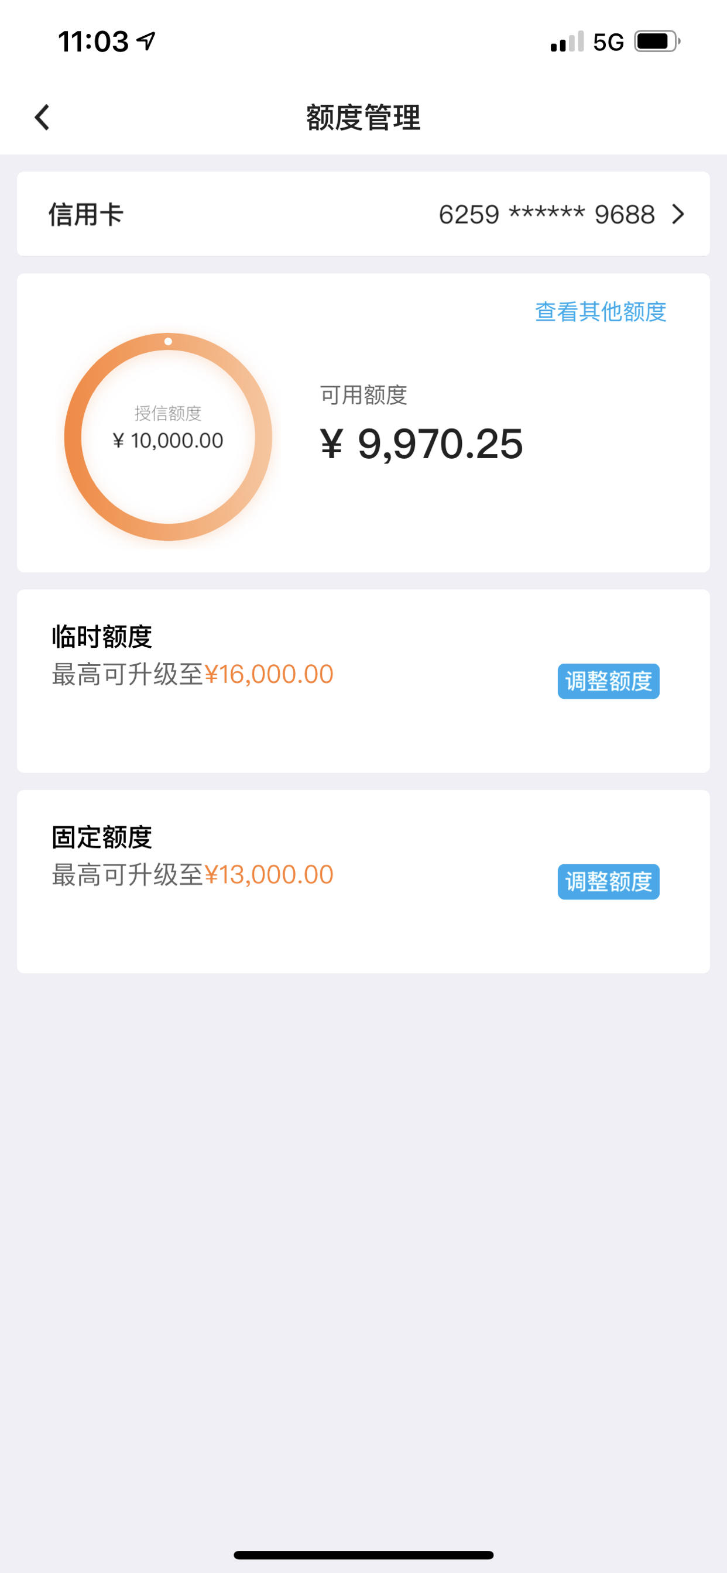The height and width of the screenshot is (1573, 727).
Task: Tap the orange credit ring chart
Action: [168, 437]
